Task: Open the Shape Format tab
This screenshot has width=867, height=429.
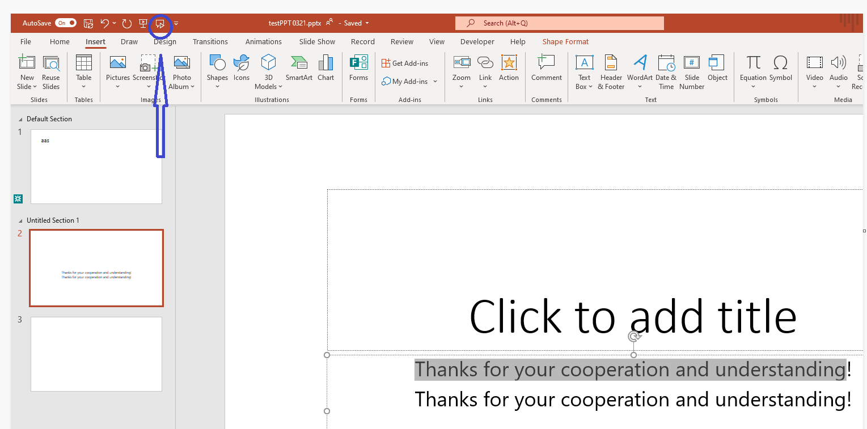Action: tap(565, 41)
